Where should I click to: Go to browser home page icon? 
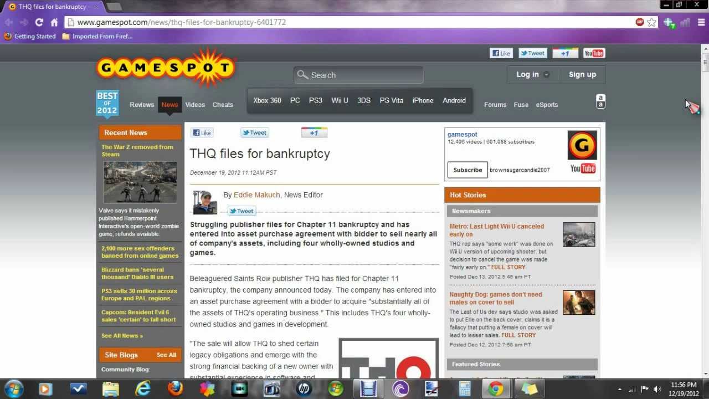[x=54, y=22]
